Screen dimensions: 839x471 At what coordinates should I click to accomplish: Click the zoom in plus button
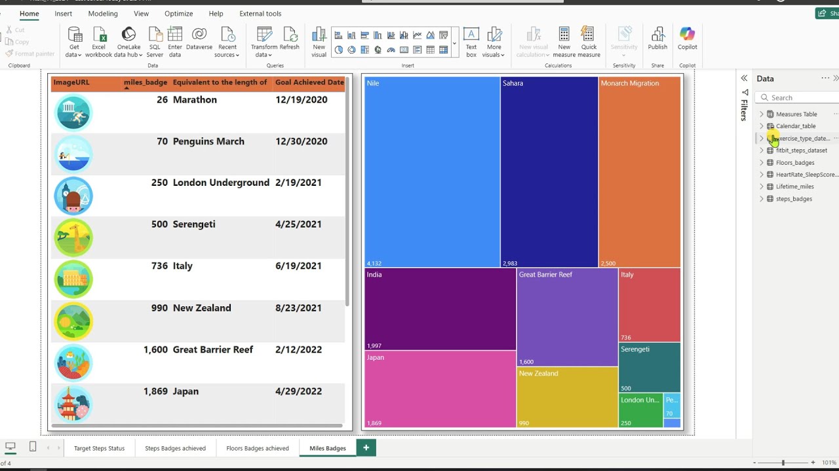click(813, 463)
